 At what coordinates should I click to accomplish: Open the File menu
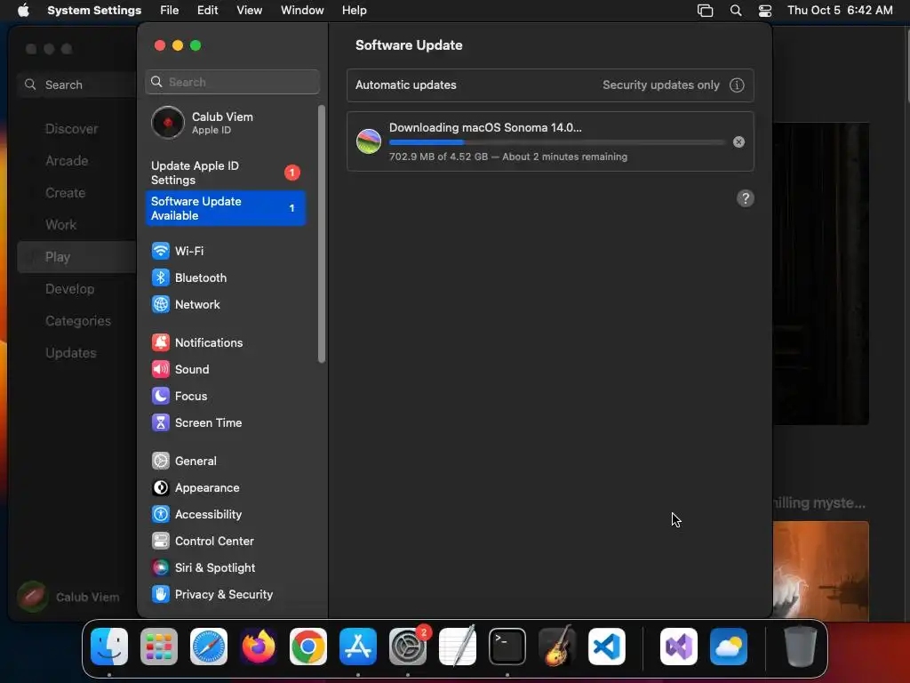(x=170, y=11)
